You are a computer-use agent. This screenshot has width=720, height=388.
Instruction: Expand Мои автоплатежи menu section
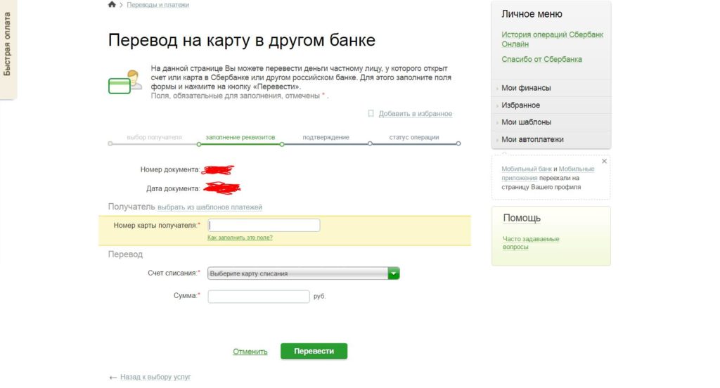point(551,139)
